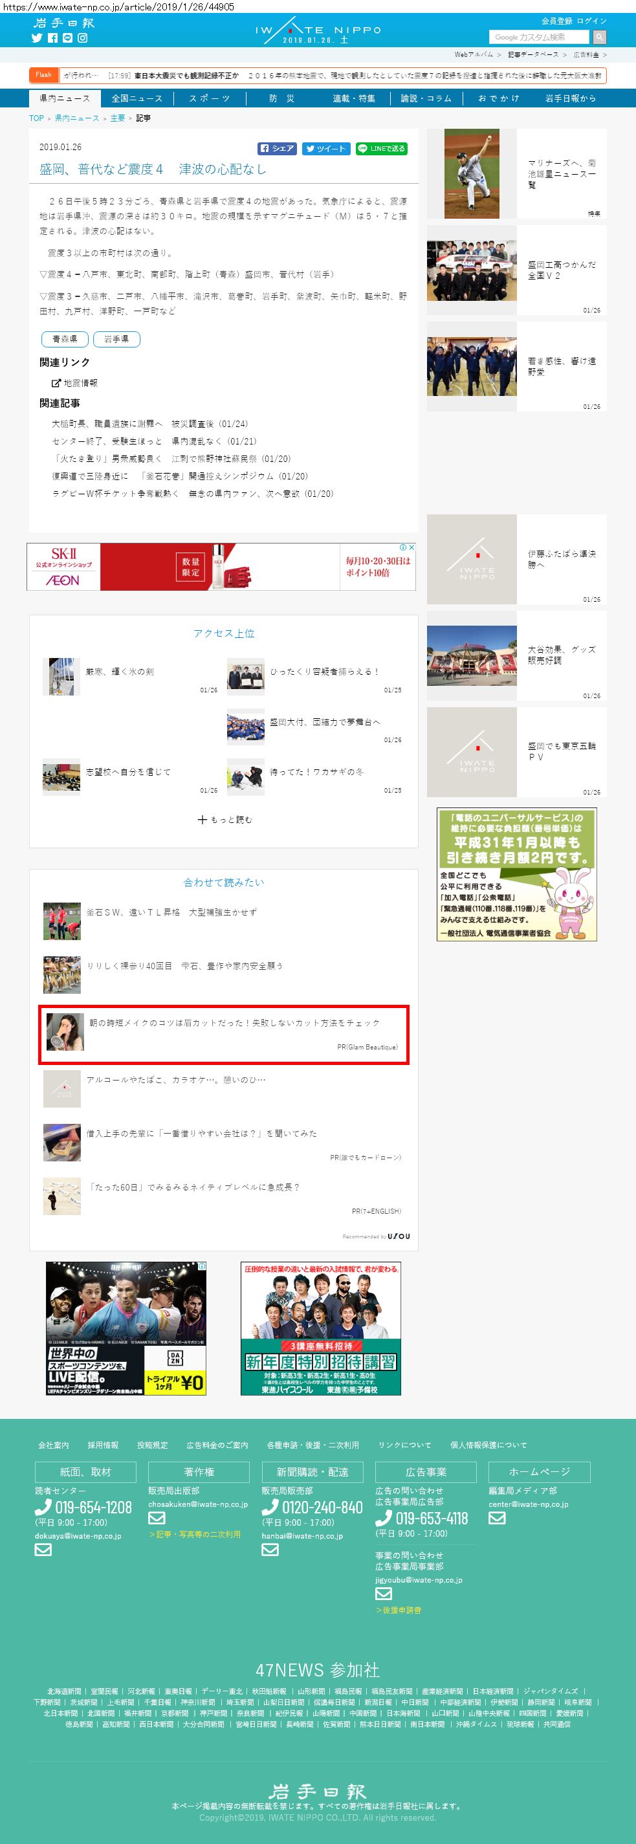636x1844 pixels.
Task: Select the スポーツ navigation tab
Action: [x=209, y=98]
